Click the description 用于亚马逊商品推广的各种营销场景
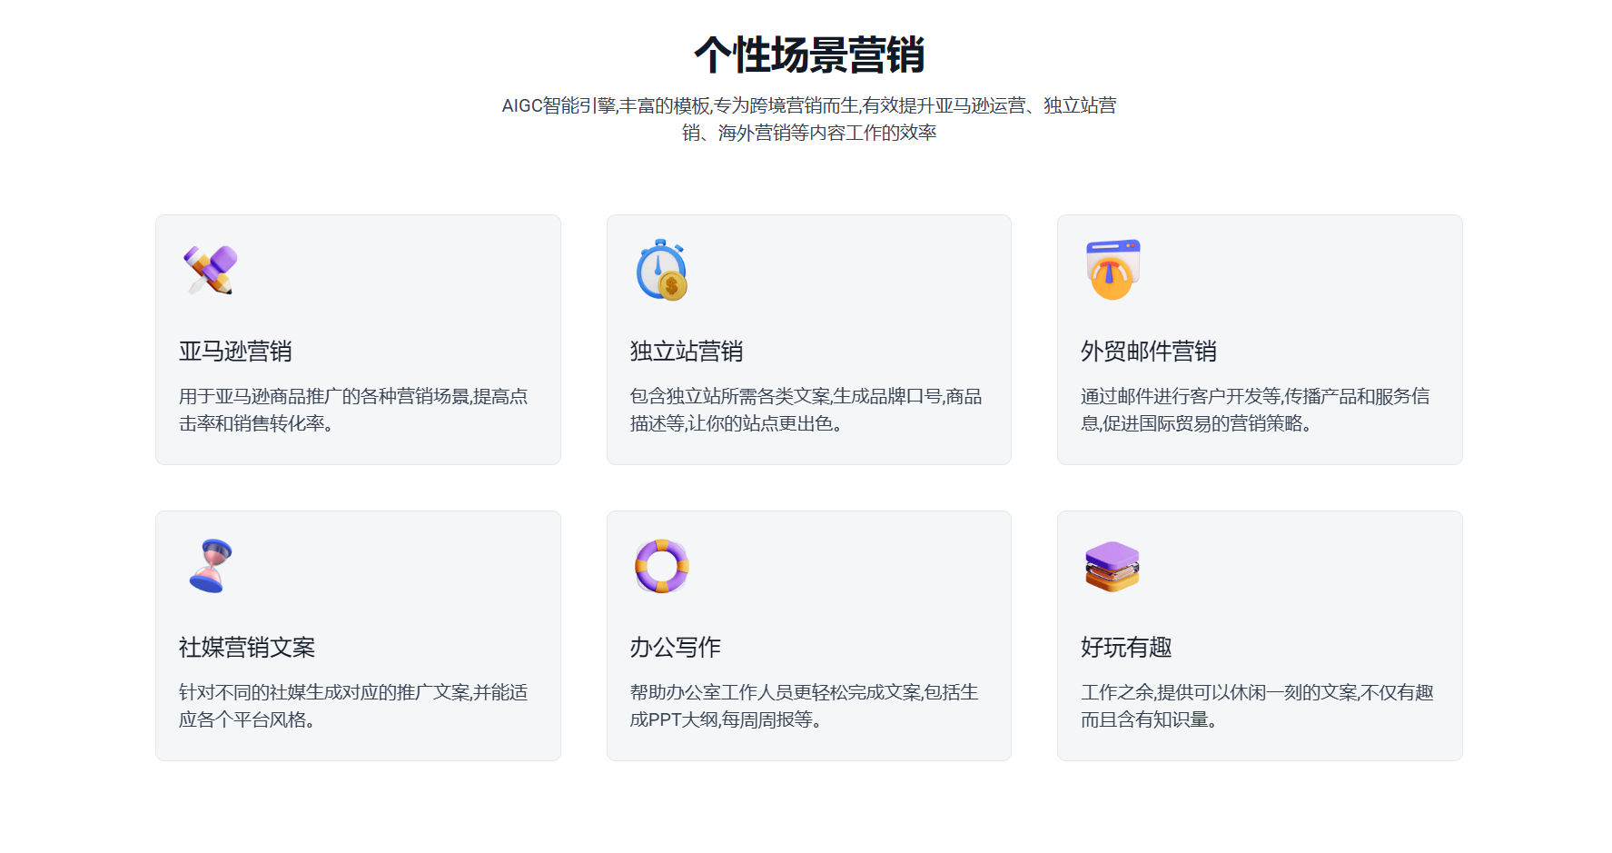 [x=353, y=410]
